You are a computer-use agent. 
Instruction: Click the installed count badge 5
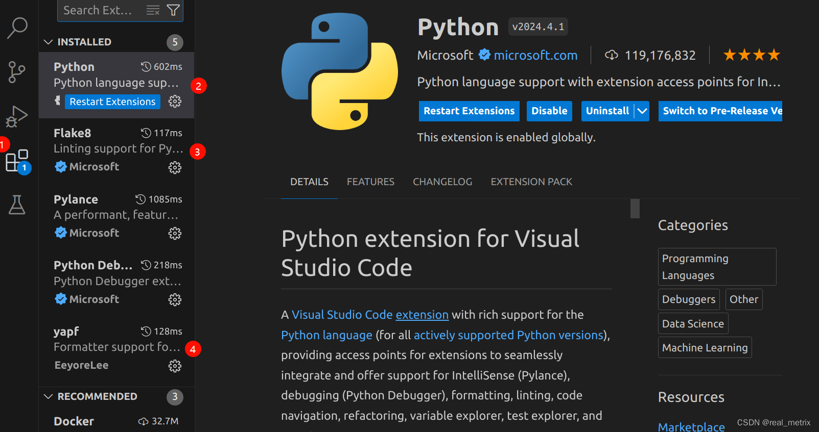(175, 42)
